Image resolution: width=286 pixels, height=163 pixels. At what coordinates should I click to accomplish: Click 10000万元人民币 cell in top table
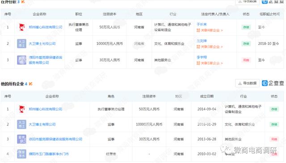(x=109, y=44)
